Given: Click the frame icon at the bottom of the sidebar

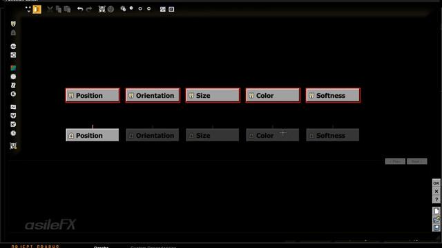Looking at the screenshot, I should click(x=13, y=145).
